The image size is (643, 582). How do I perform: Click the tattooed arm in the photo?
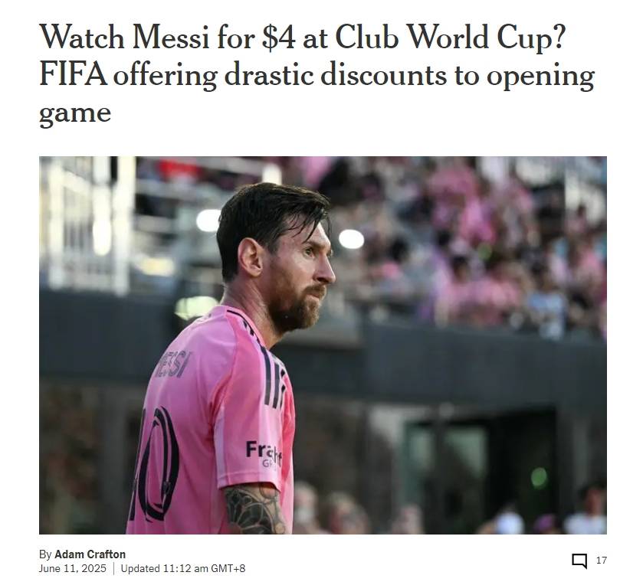(x=254, y=509)
